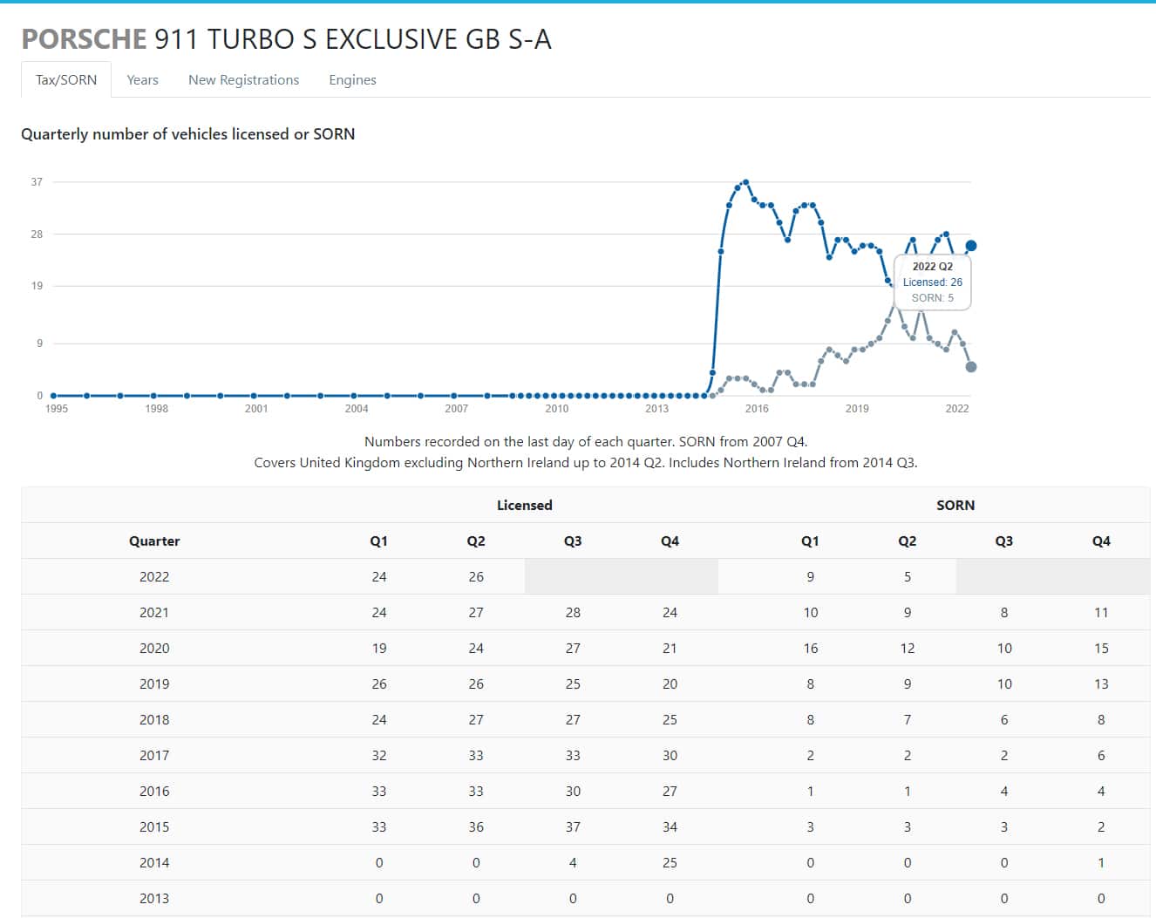Click the '2014' row label
The width and height of the screenshot is (1156, 918).
154,862
